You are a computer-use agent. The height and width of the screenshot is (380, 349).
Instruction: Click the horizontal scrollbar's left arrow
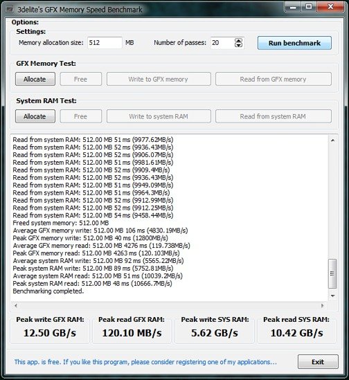(16, 305)
